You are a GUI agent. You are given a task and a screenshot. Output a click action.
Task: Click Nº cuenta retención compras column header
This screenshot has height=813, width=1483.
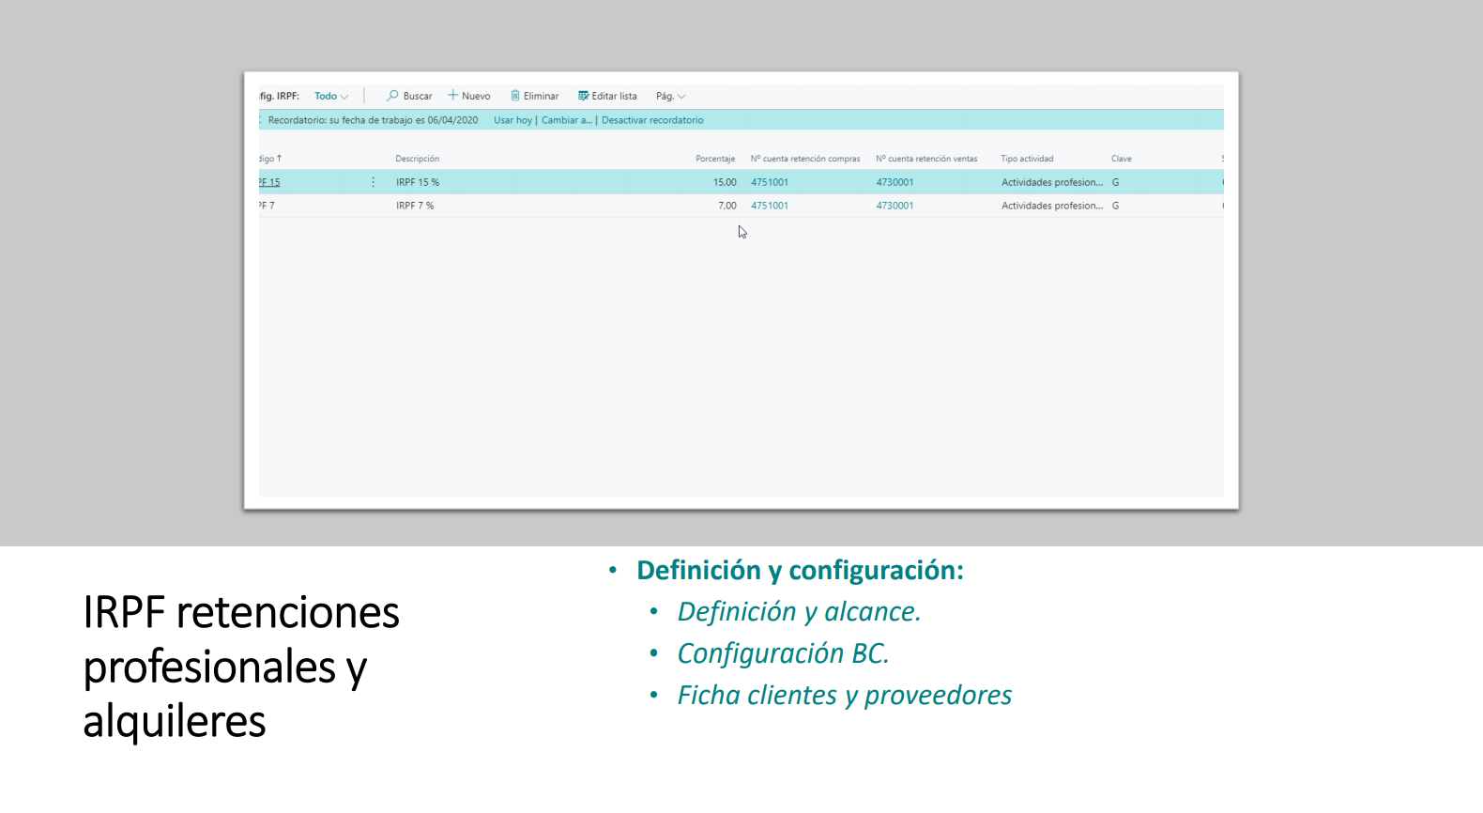click(x=805, y=159)
